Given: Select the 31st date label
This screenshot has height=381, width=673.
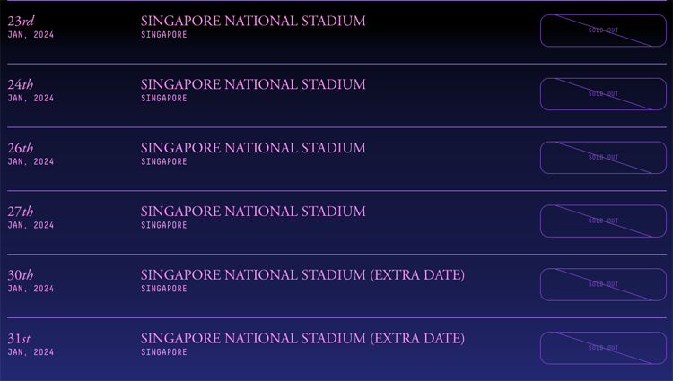Looking at the screenshot, I should tap(19, 339).
